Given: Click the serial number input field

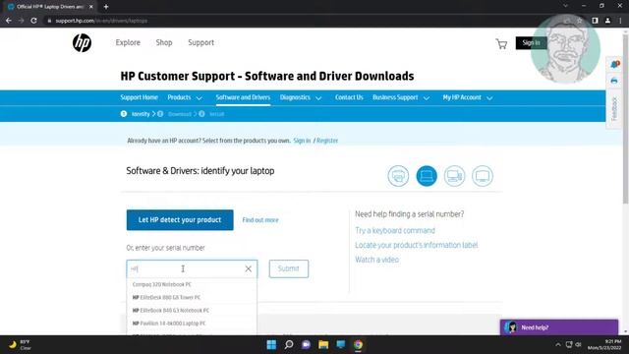Looking at the screenshot, I should (192, 268).
